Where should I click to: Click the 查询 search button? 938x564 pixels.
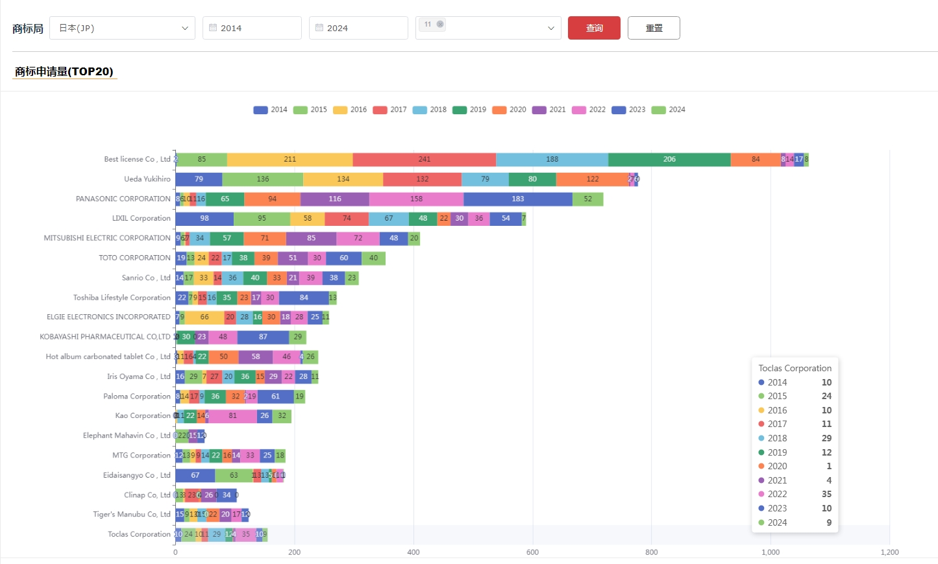pos(594,28)
